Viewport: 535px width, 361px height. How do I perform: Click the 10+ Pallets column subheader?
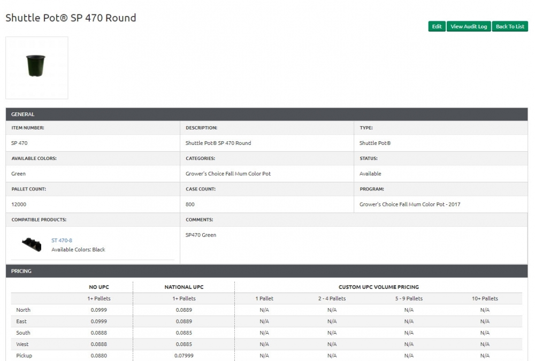click(x=485, y=298)
